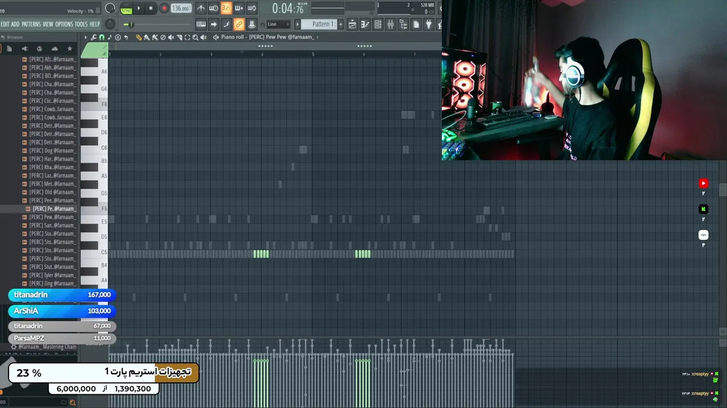Select the highlighted [PERC] Pe..@farnaam_ browser item
This screenshot has width=727, height=408.
pyautogui.click(x=53, y=209)
